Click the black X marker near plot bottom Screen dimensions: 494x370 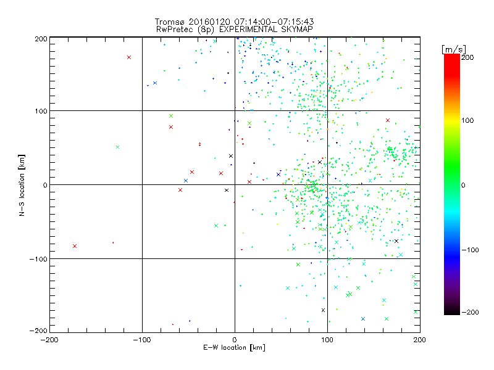pos(323,310)
